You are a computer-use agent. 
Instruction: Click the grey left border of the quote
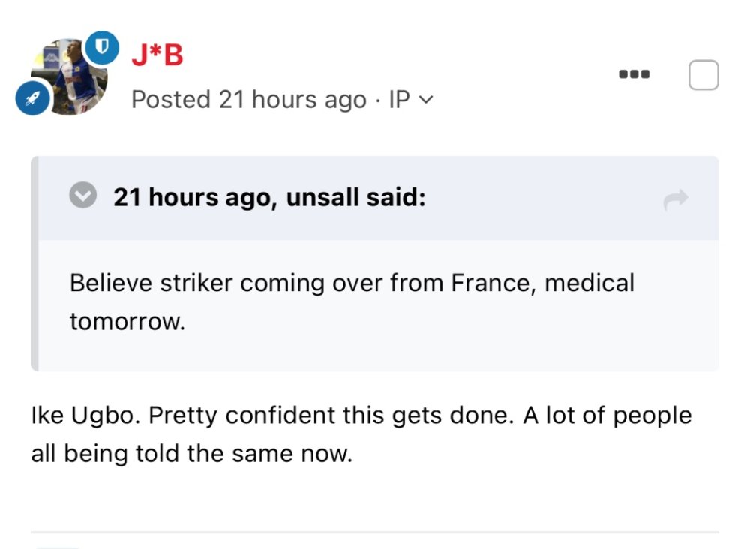(34, 264)
